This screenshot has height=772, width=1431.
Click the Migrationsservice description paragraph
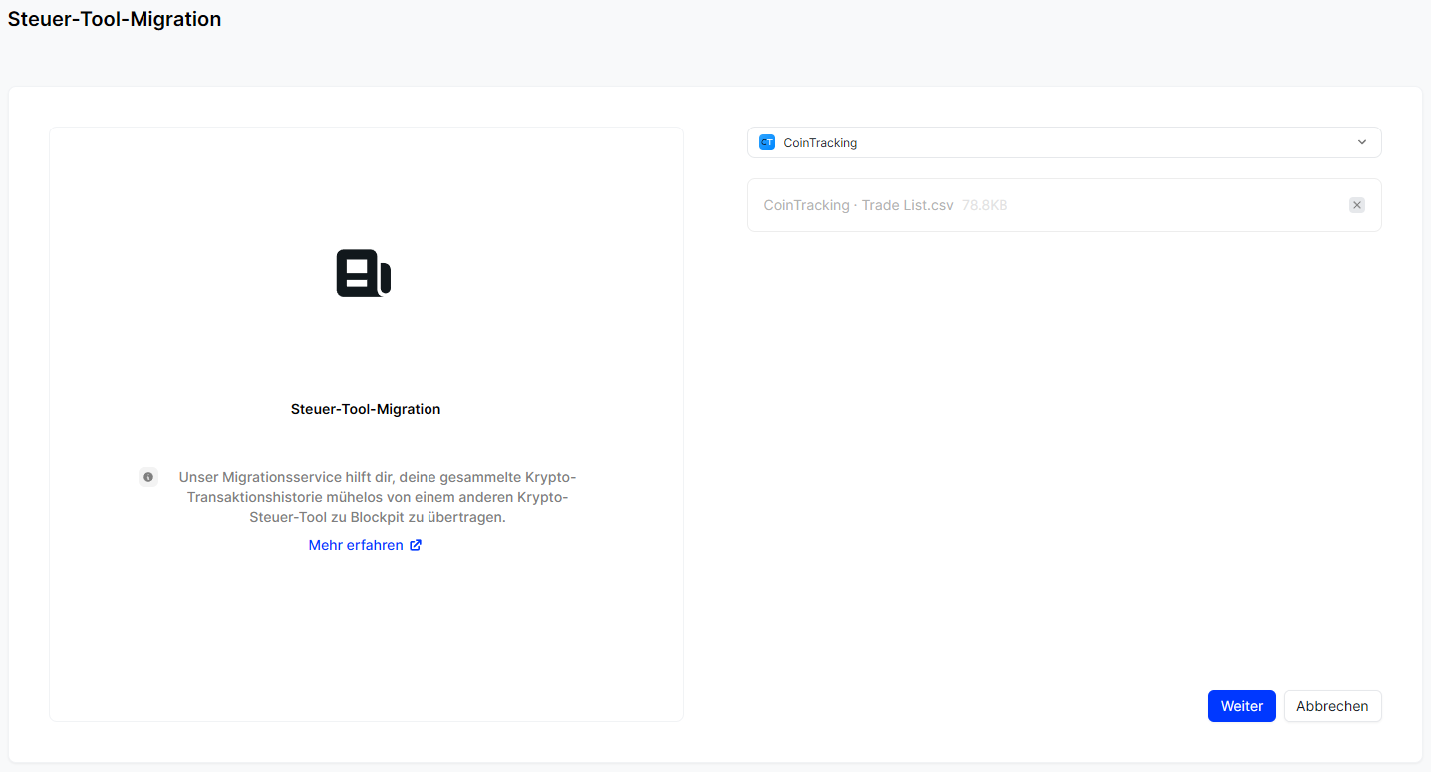pyautogui.click(x=378, y=497)
